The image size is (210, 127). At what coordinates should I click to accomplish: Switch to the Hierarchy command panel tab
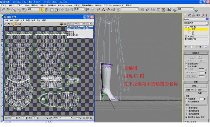click(x=194, y=15)
